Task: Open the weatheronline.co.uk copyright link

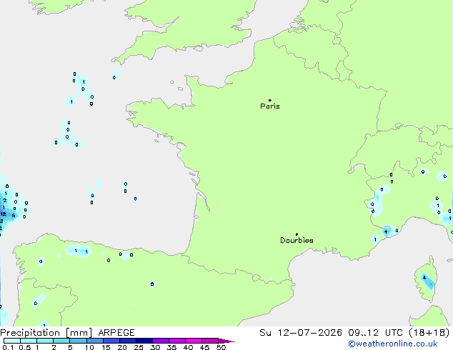Action: tap(393, 344)
